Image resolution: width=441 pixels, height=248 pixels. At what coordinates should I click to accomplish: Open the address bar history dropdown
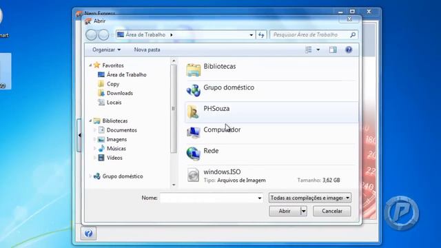coord(251,35)
